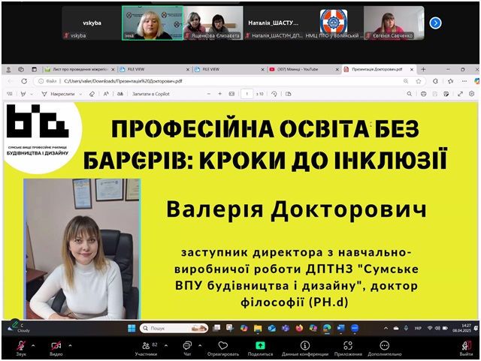The width and height of the screenshot is (481, 361).
Task: Open Отреагировать reactions heart icon
Action: coord(223,348)
